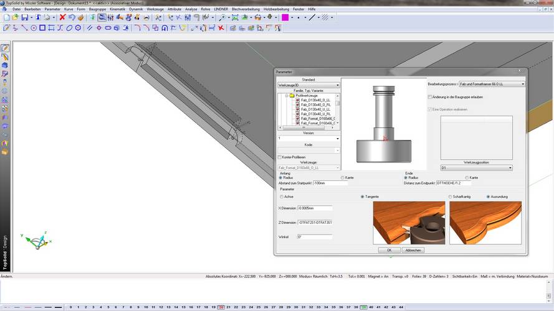554x311 pixels.
Task: Select the ellipse sketch tool
Action: coord(69,28)
